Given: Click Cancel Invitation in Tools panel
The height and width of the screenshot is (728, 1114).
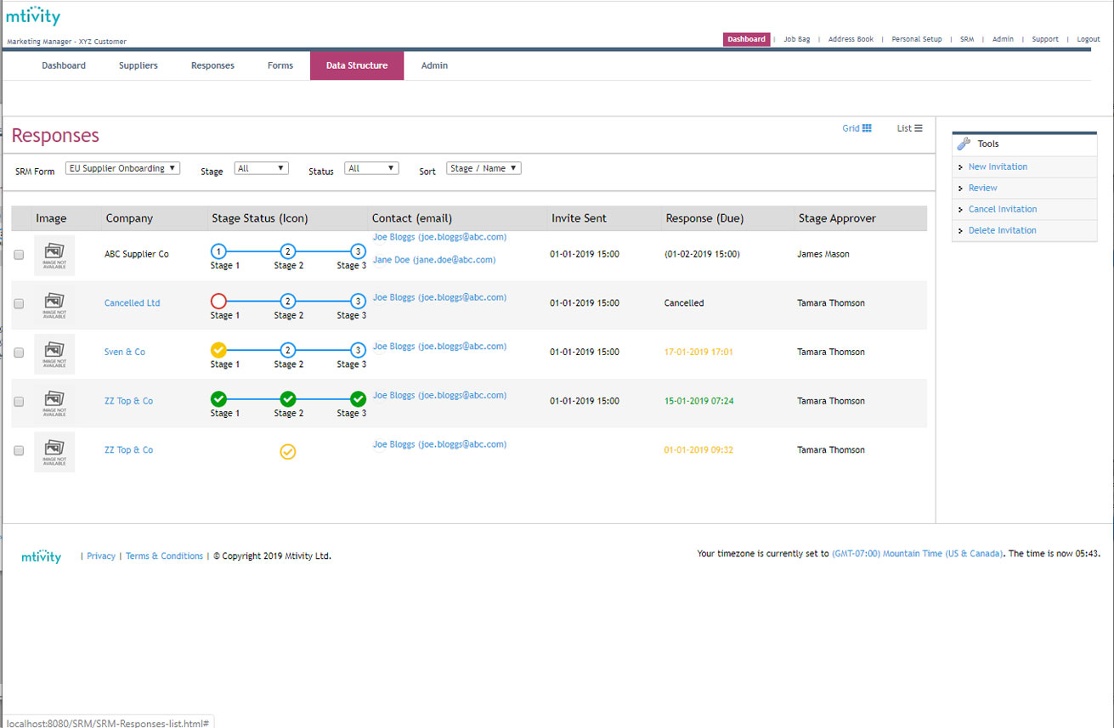Looking at the screenshot, I should 1003,209.
